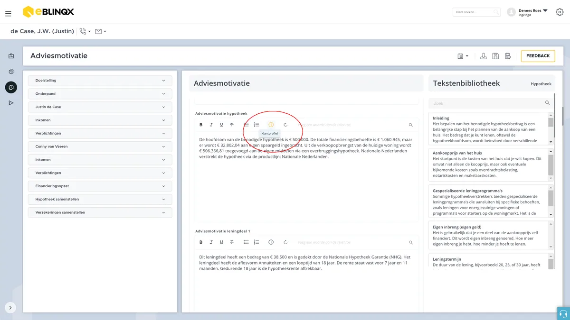Expand the Conny van Veeren section
570x320 pixels.
[100, 146]
